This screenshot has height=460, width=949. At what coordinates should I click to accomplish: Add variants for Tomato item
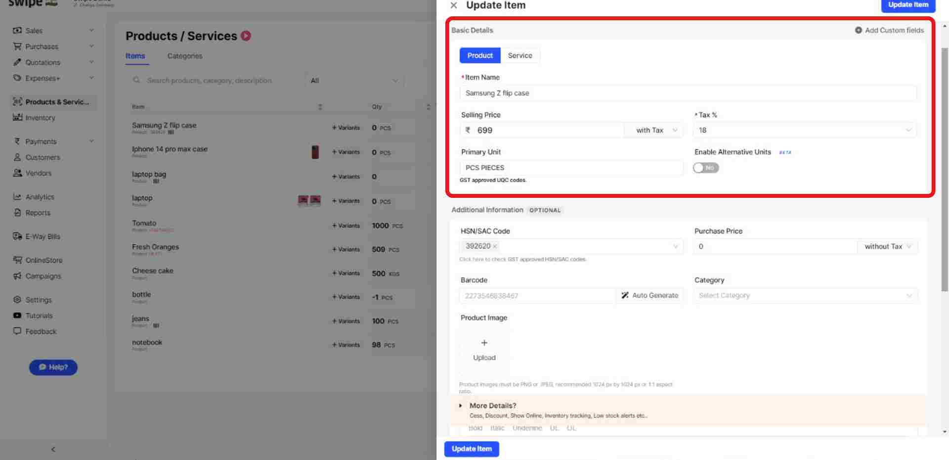(x=346, y=226)
